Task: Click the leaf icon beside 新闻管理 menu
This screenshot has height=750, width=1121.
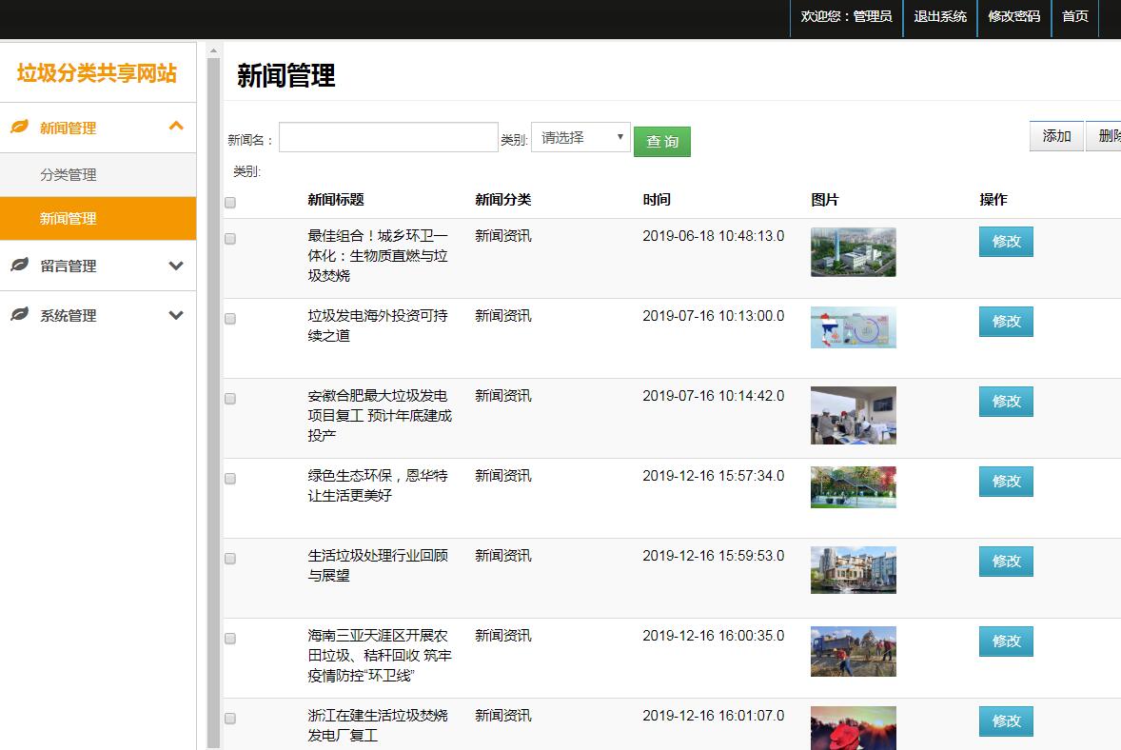Action: 19,127
